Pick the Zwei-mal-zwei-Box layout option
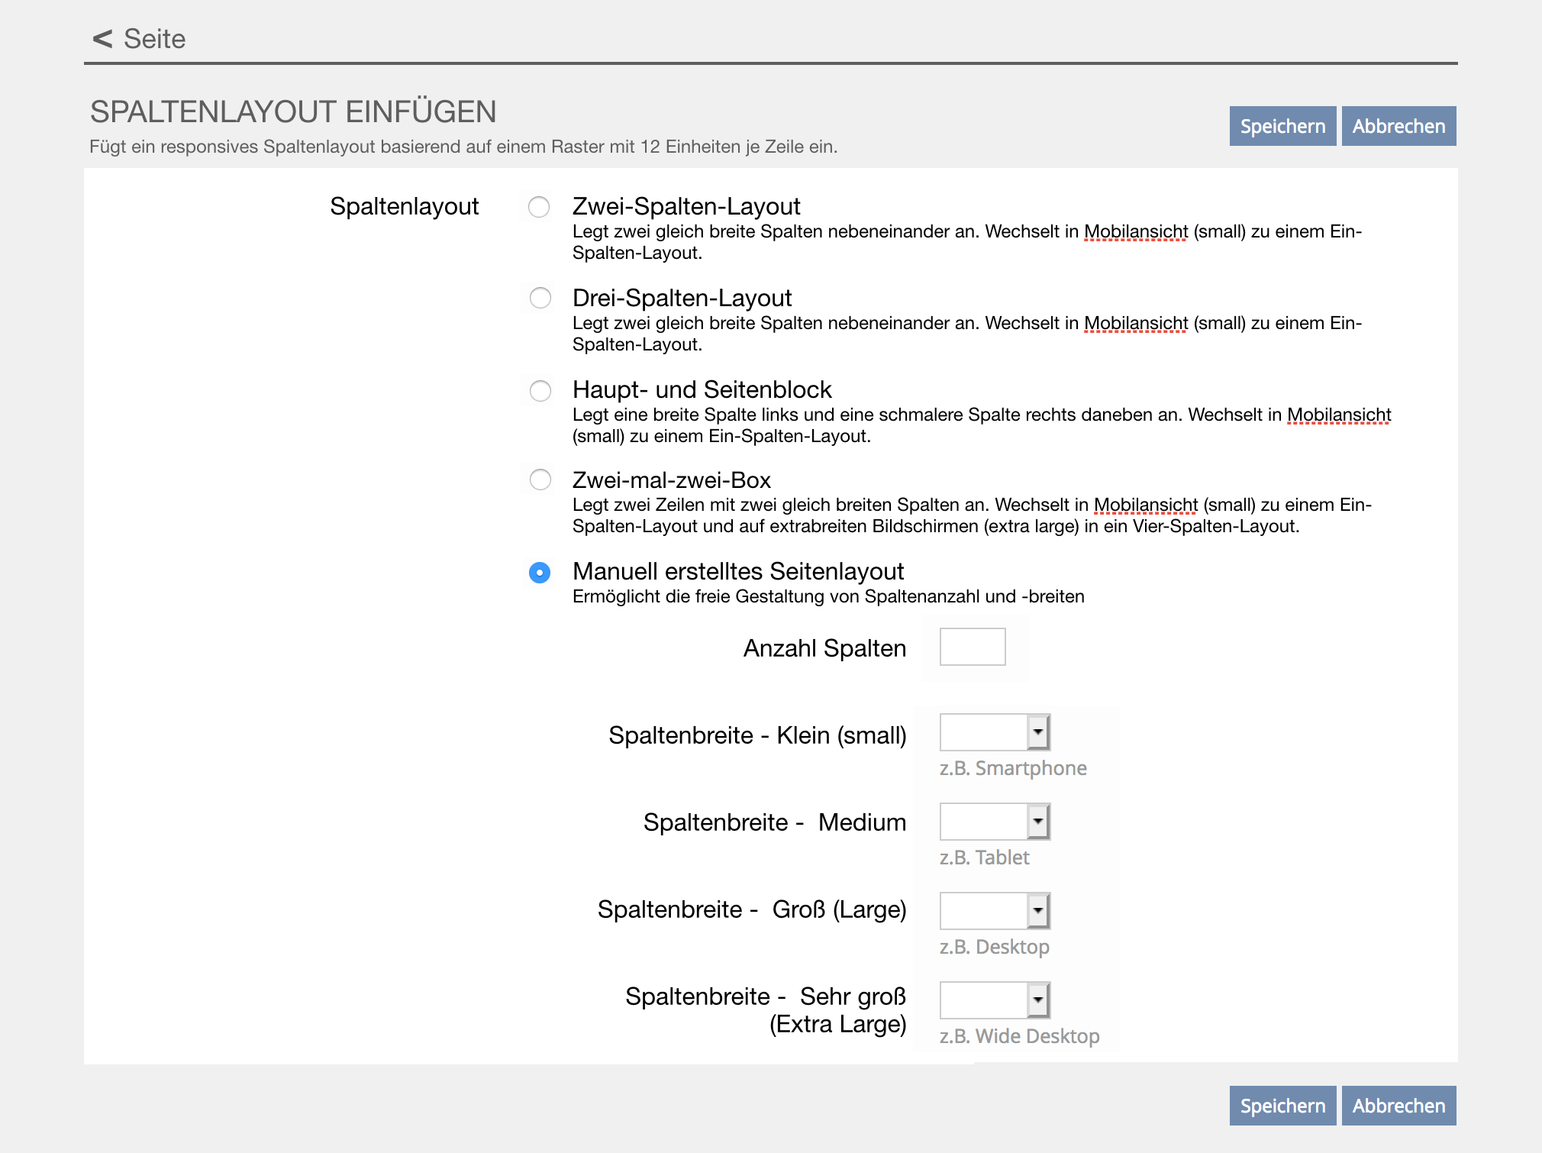The image size is (1542, 1153). (x=540, y=480)
